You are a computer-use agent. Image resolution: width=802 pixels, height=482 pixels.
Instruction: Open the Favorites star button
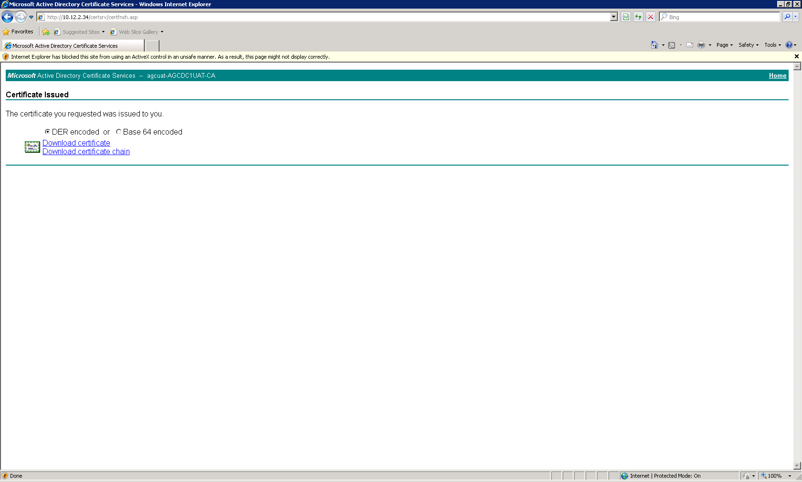pos(18,31)
